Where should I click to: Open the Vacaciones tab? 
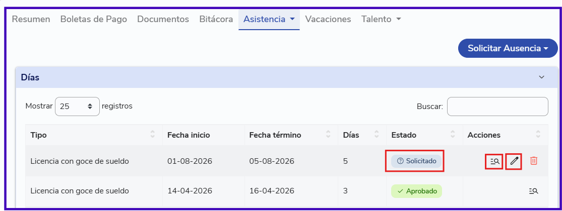click(x=328, y=19)
